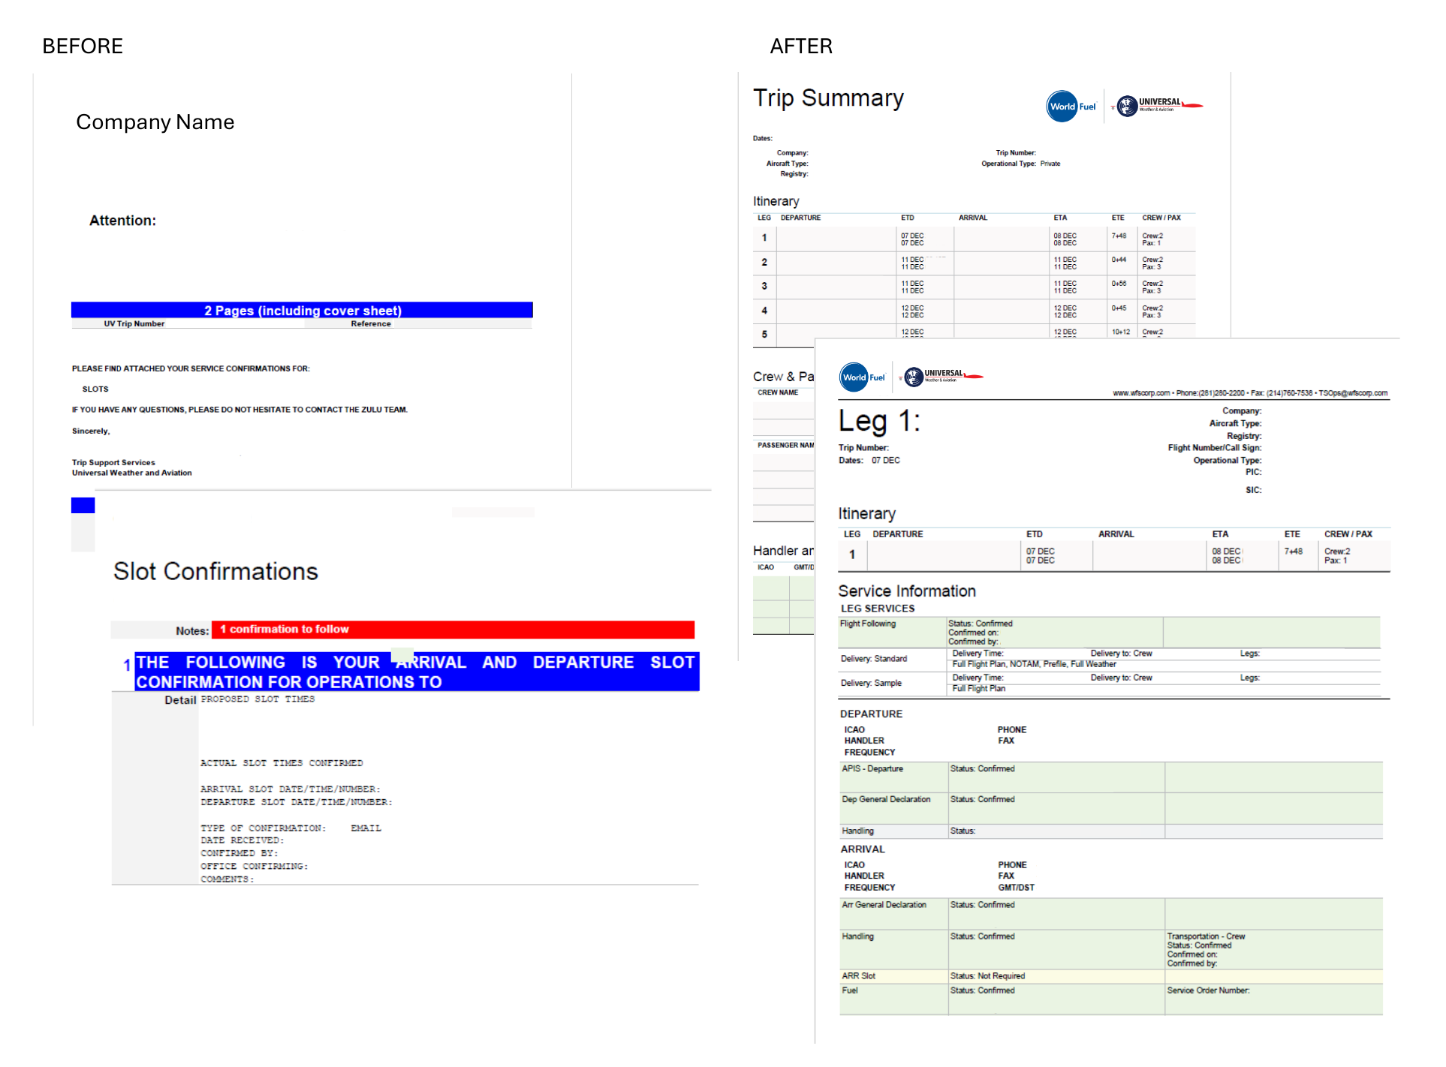1446x1067 pixels.
Task: Click 'Full Flight Plan, NOTAM, Prefile, Full Weather' text
Action: (x=1035, y=665)
